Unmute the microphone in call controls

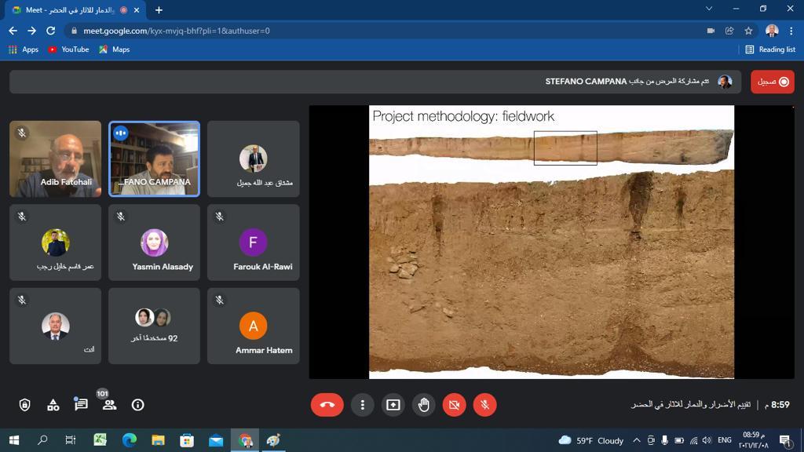[x=485, y=405]
